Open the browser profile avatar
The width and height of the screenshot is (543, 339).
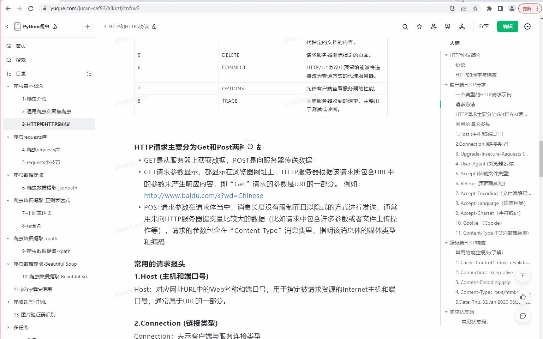[512, 8]
